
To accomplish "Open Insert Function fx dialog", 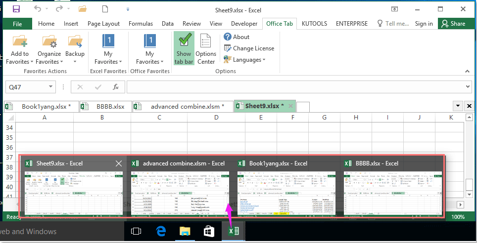I will pos(116,87).
